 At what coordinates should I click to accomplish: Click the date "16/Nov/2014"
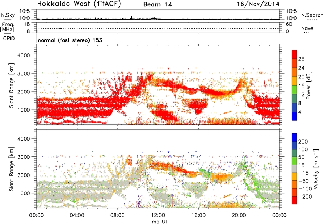(x=258, y=4)
